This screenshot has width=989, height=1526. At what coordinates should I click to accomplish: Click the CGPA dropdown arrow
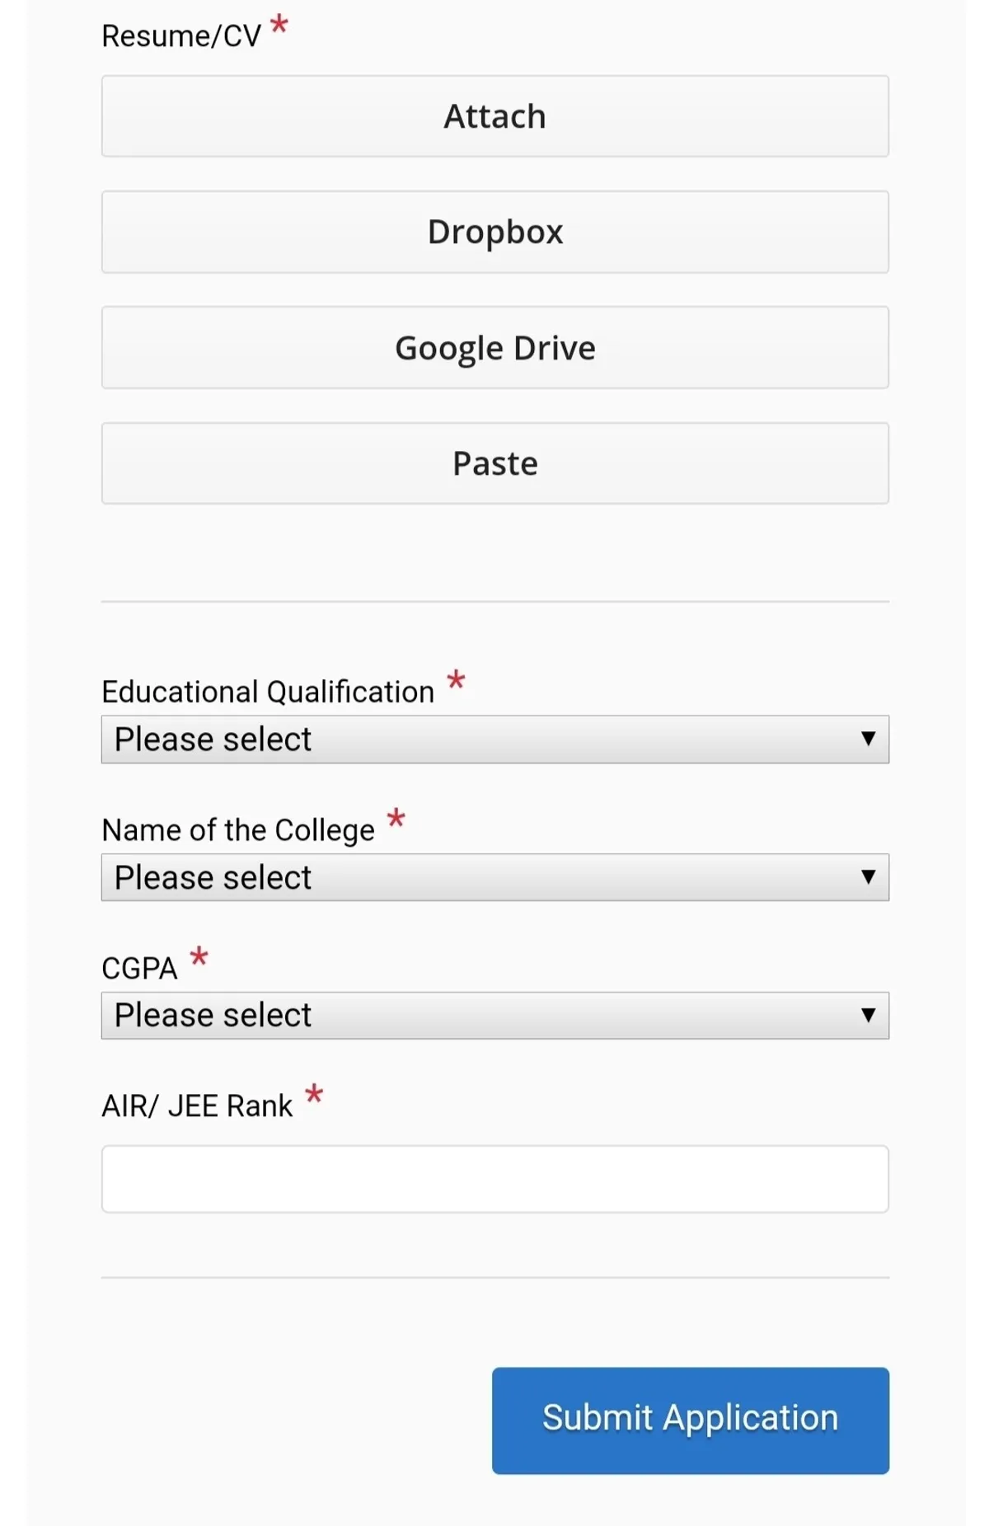[x=868, y=1015]
